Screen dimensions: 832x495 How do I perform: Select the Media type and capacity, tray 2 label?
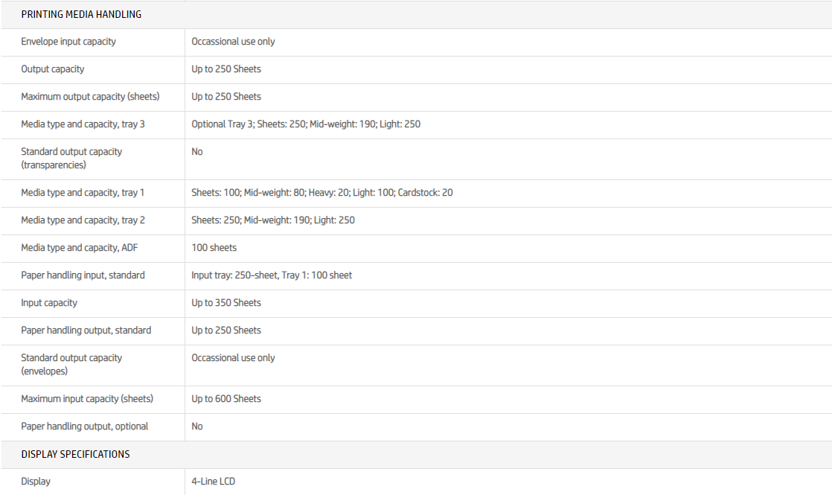[83, 220]
